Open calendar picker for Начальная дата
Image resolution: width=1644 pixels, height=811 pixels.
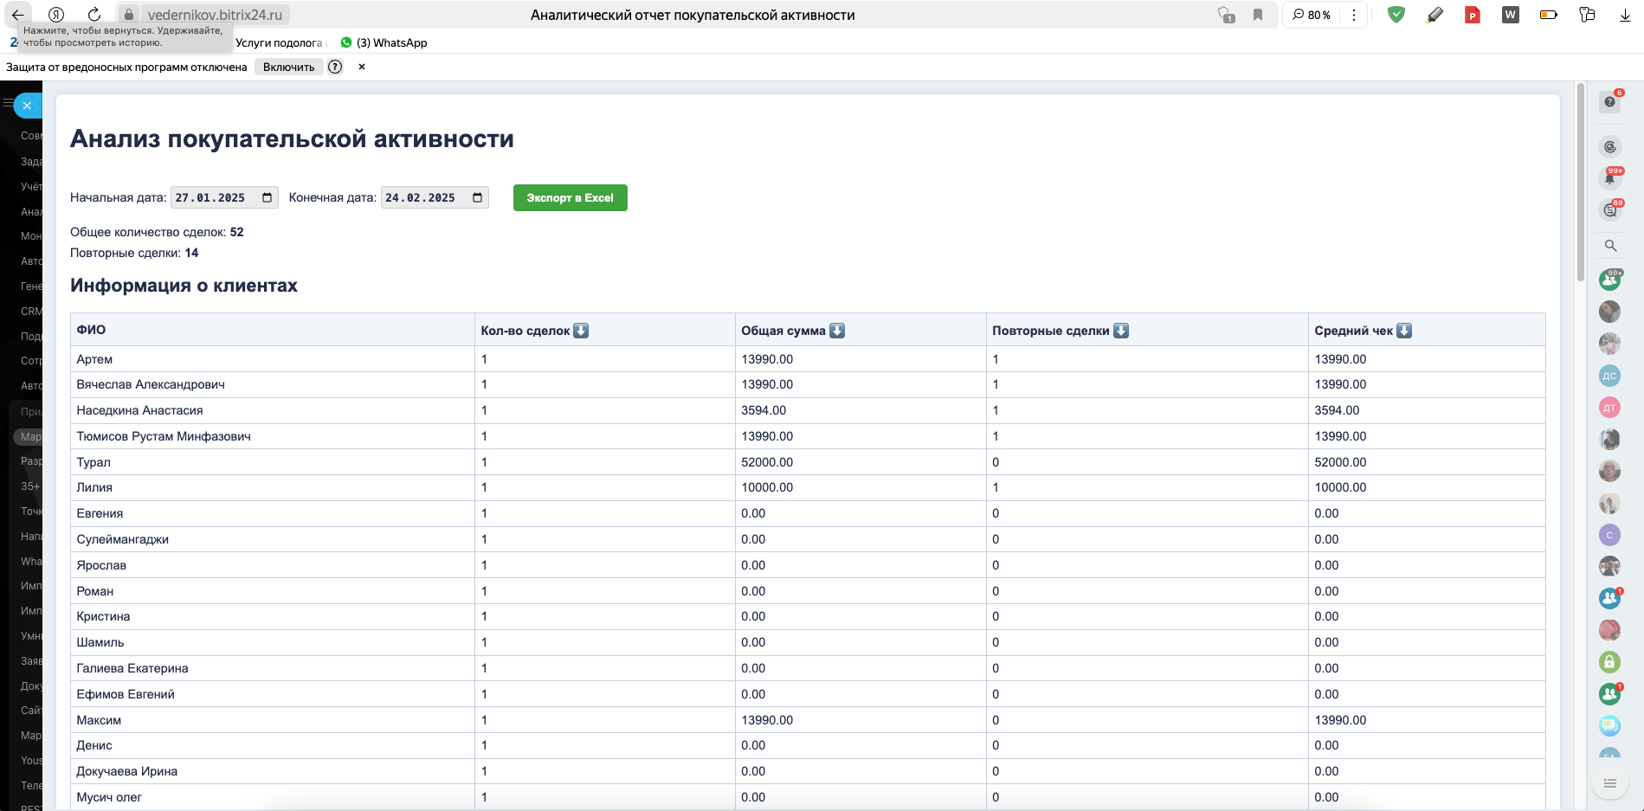point(268,198)
